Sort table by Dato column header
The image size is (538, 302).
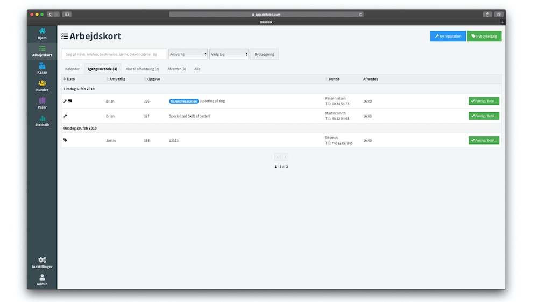click(69, 79)
